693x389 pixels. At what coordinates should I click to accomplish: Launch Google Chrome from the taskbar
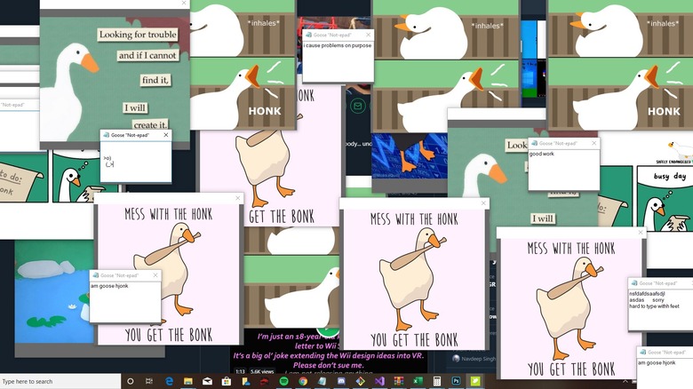(303, 381)
